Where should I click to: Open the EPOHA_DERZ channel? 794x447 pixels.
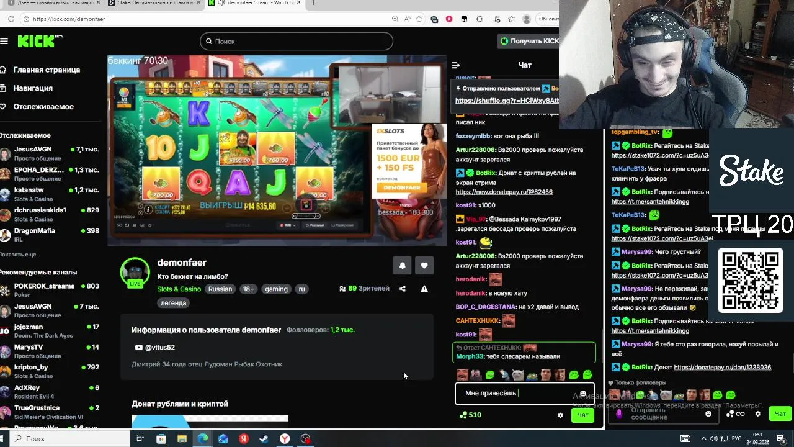tap(50, 174)
